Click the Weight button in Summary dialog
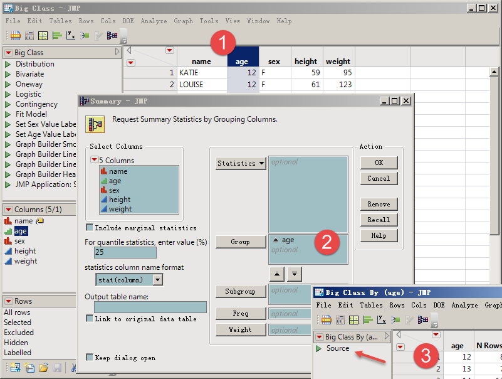502x379 pixels. coord(241,329)
